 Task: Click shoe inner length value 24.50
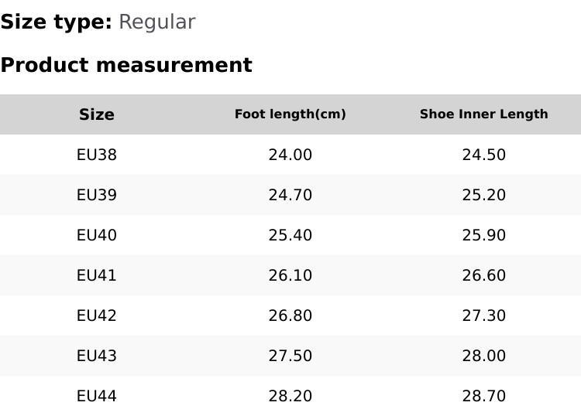pyautogui.click(x=483, y=155)
